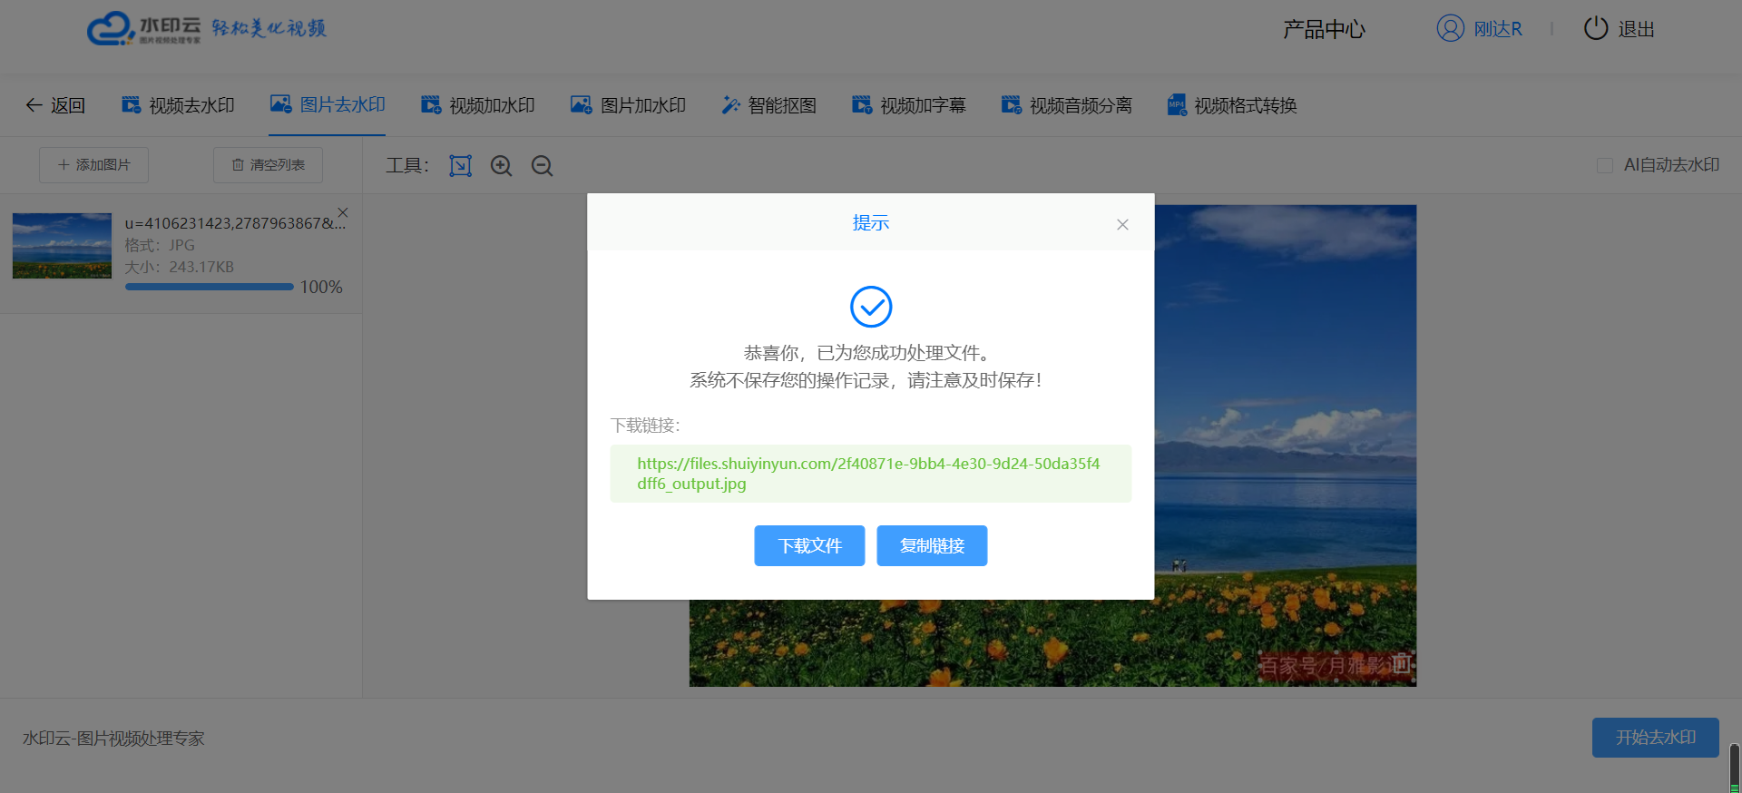The image size is (1742, 793).
Task: Click 添加图片 to add an image
Action: (93, 165)
